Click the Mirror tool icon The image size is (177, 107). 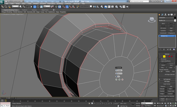tap(94, 7)
